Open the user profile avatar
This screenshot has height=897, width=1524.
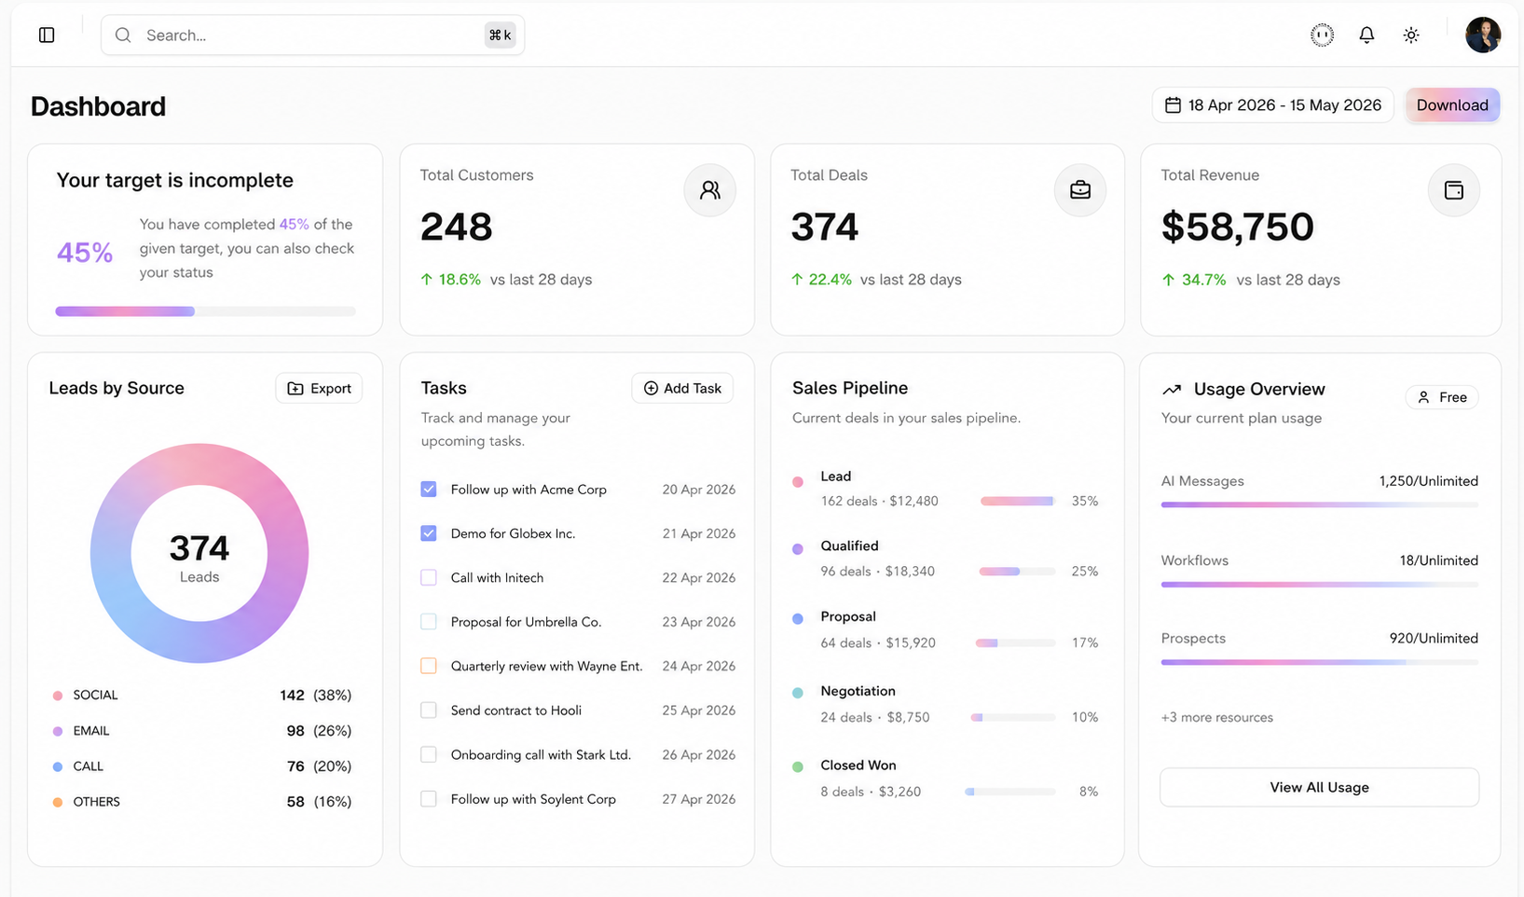[1483, 35]
